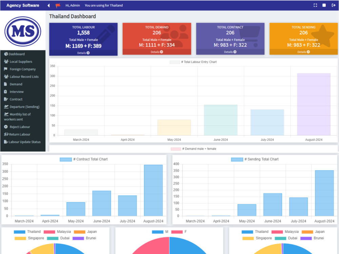Click the Labour Update Status edit icon
The image size is (339, 254).
[6, 142]
